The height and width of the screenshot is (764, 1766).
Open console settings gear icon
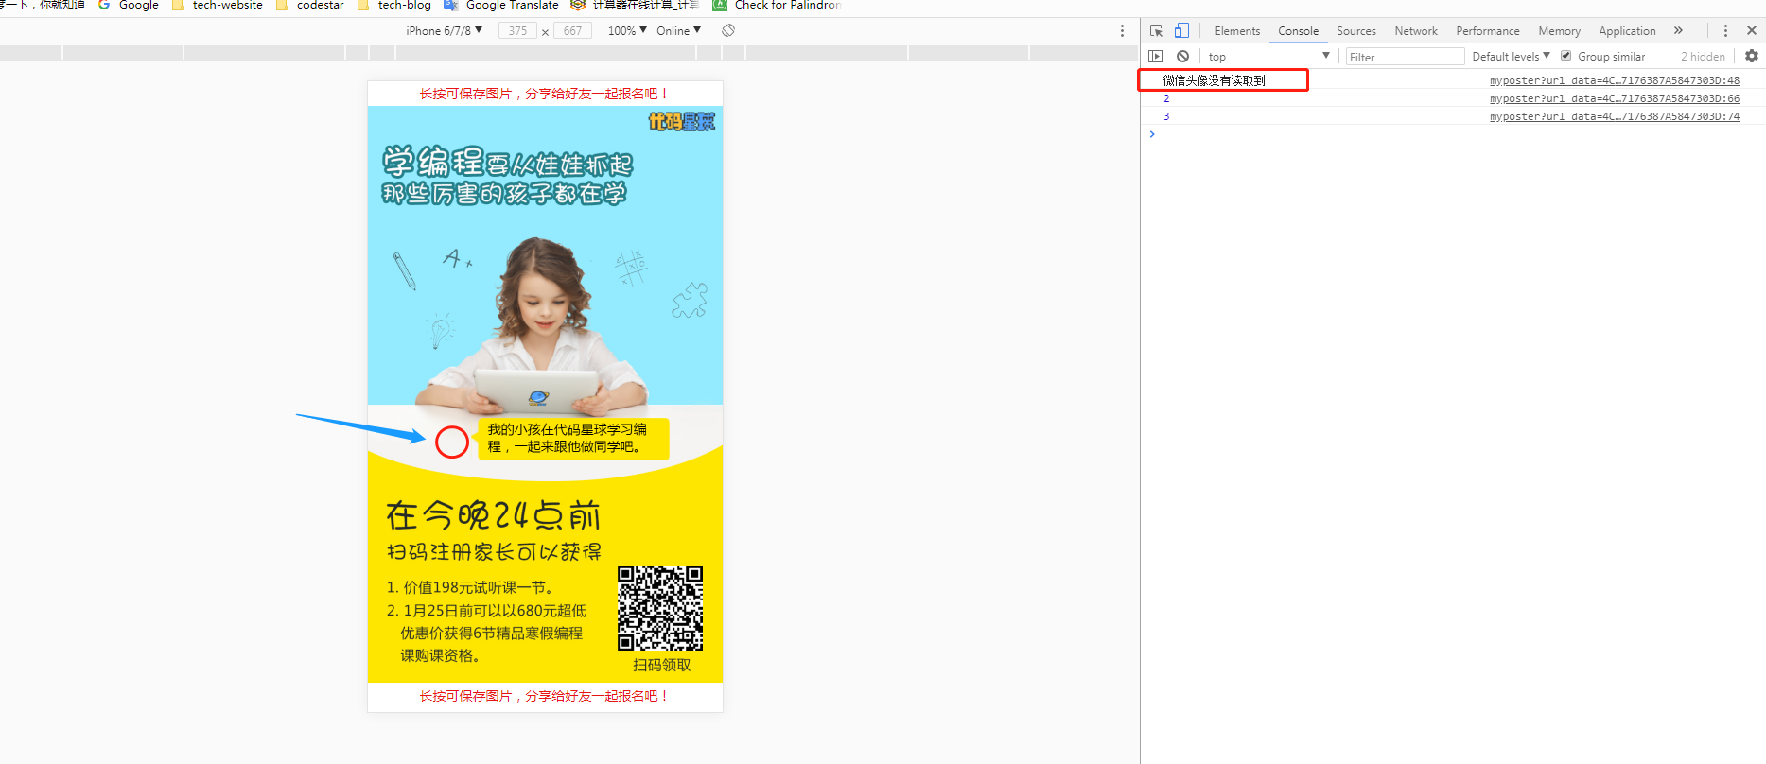coord(1752,57)
